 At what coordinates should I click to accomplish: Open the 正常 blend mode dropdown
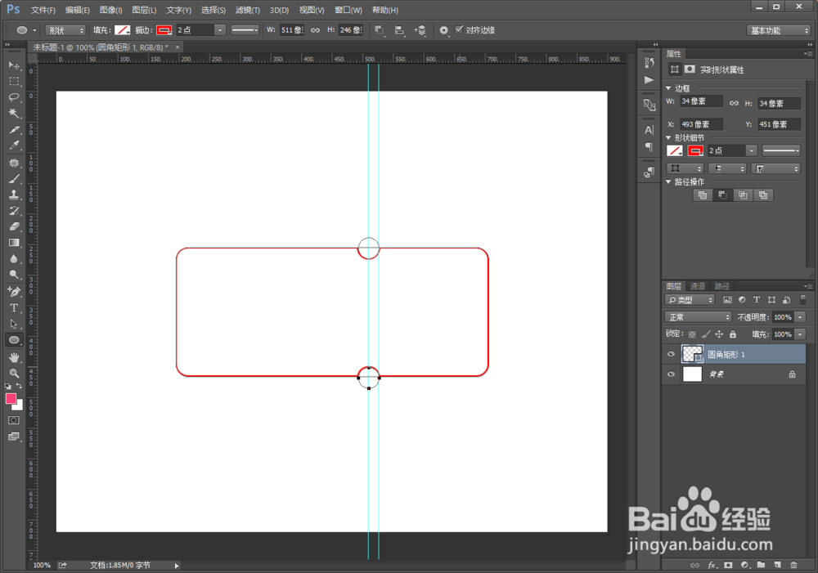698,317
